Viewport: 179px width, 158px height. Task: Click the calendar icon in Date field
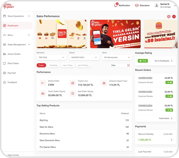[x=128, y=65]
